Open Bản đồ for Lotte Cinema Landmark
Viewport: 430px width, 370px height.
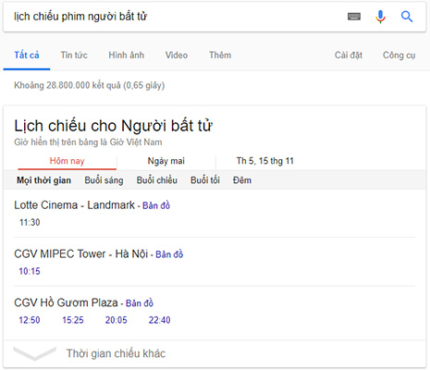156,205
